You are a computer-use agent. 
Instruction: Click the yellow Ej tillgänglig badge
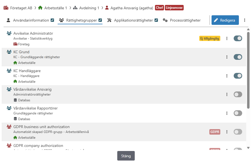tap(210, 38)
